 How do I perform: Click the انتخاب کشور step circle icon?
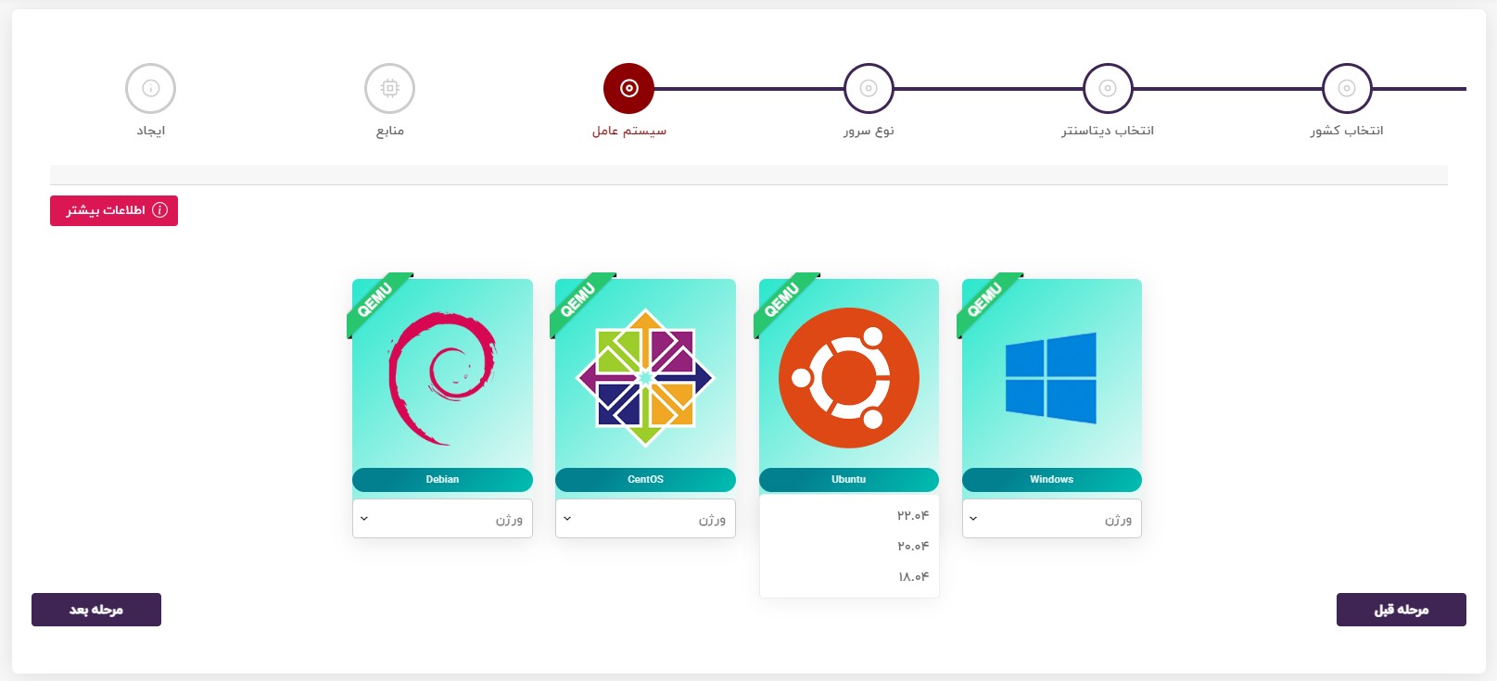pyautogui.click(x=1347, y=89)
